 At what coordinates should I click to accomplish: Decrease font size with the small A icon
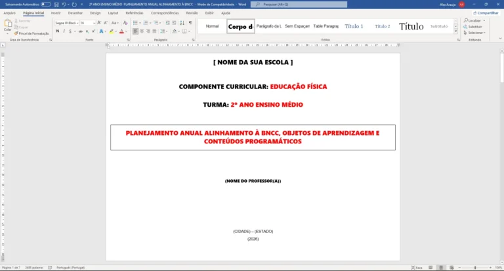(106, 23)
